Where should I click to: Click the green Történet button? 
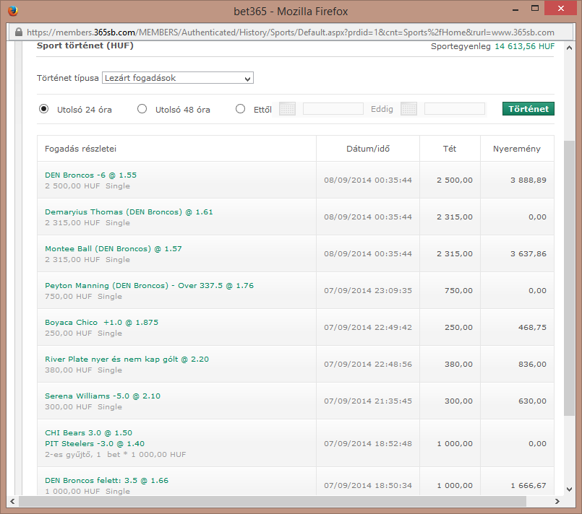tap(528, 109)
